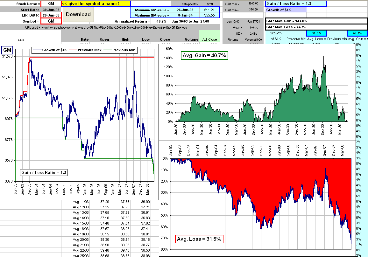
Task: Click the Download button
Action: (x=78, y=15)
